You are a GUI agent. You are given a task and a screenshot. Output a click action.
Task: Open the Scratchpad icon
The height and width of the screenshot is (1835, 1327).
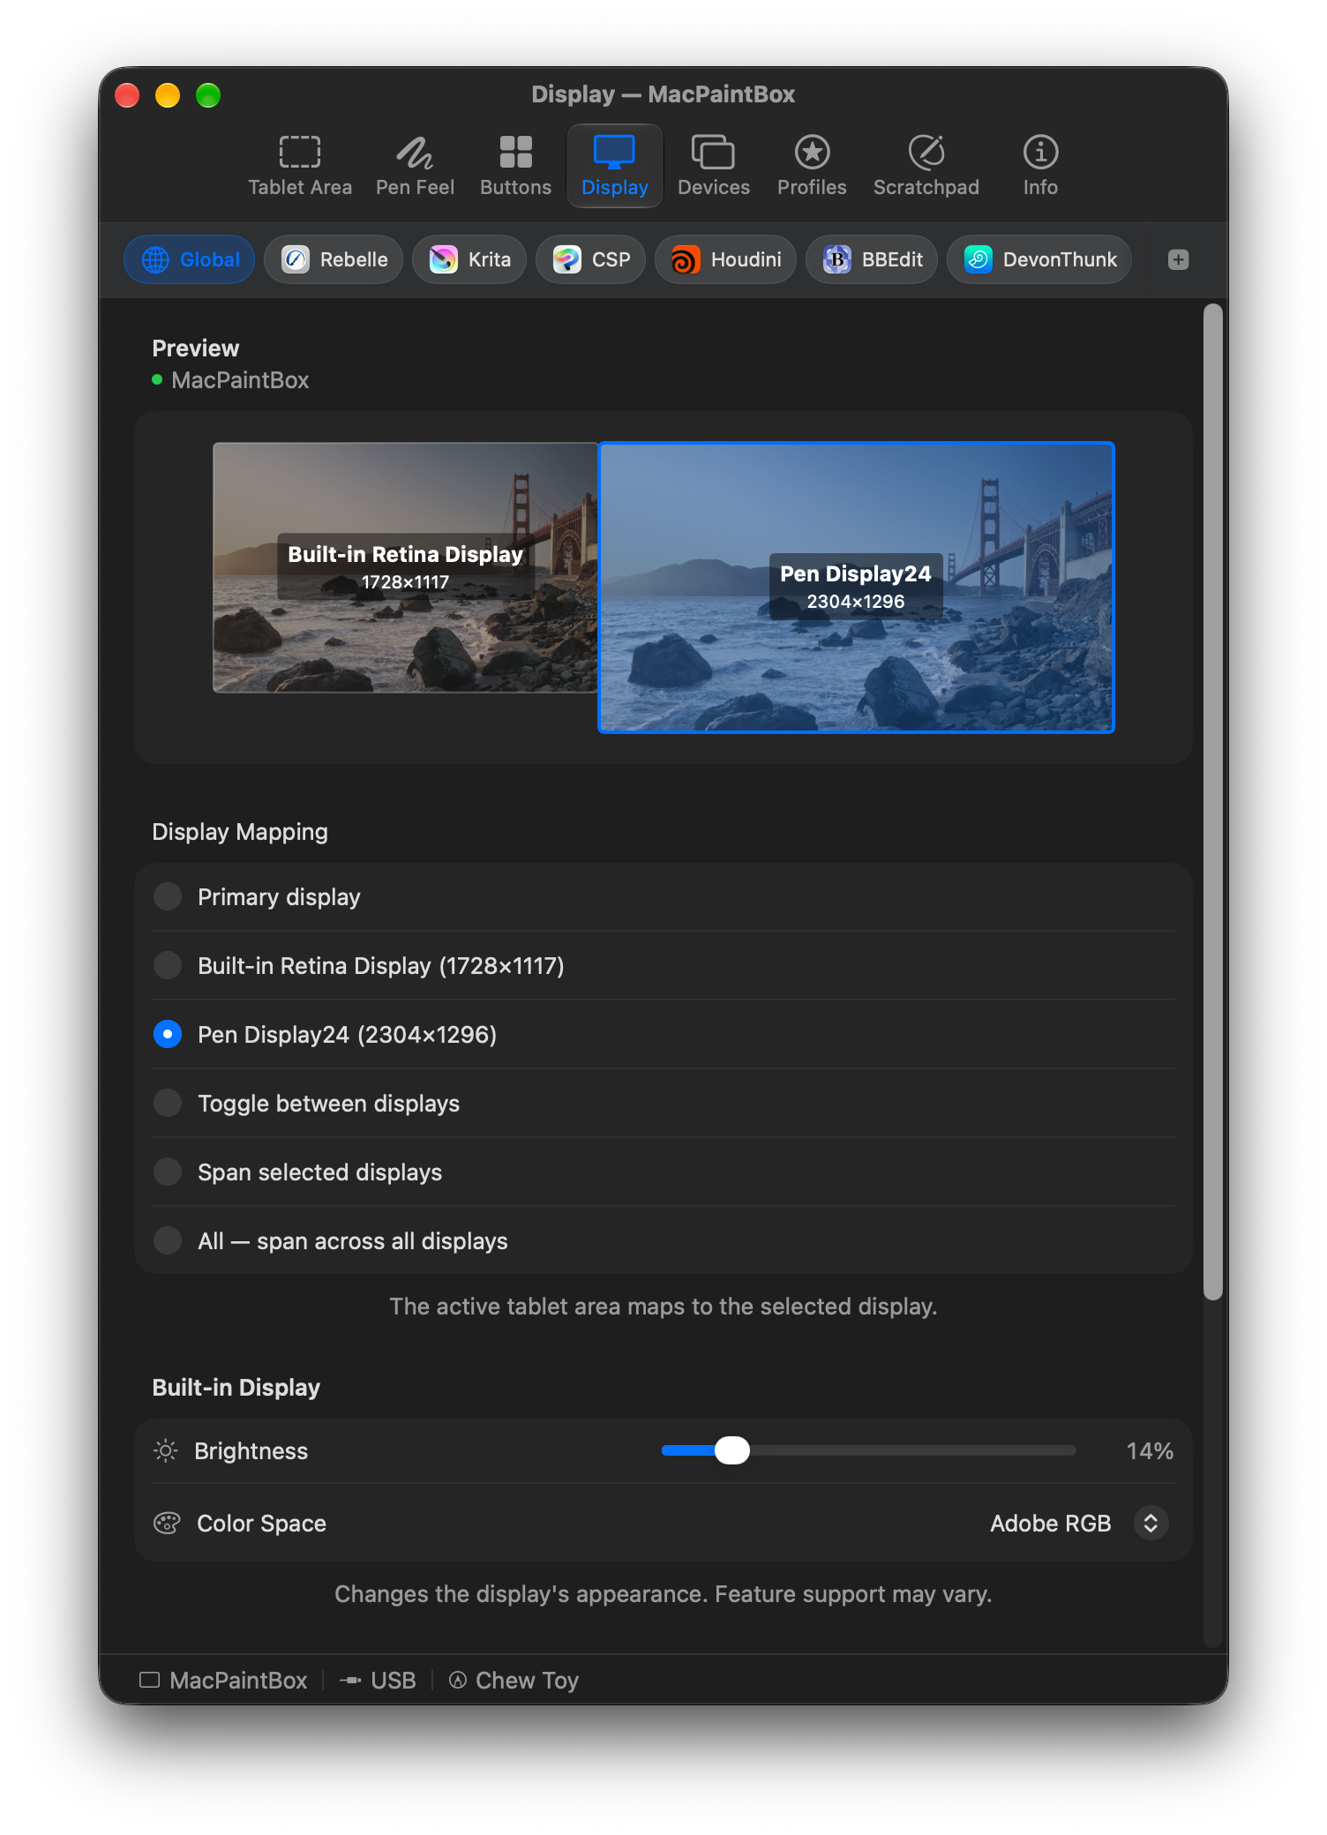click(926, 153)
